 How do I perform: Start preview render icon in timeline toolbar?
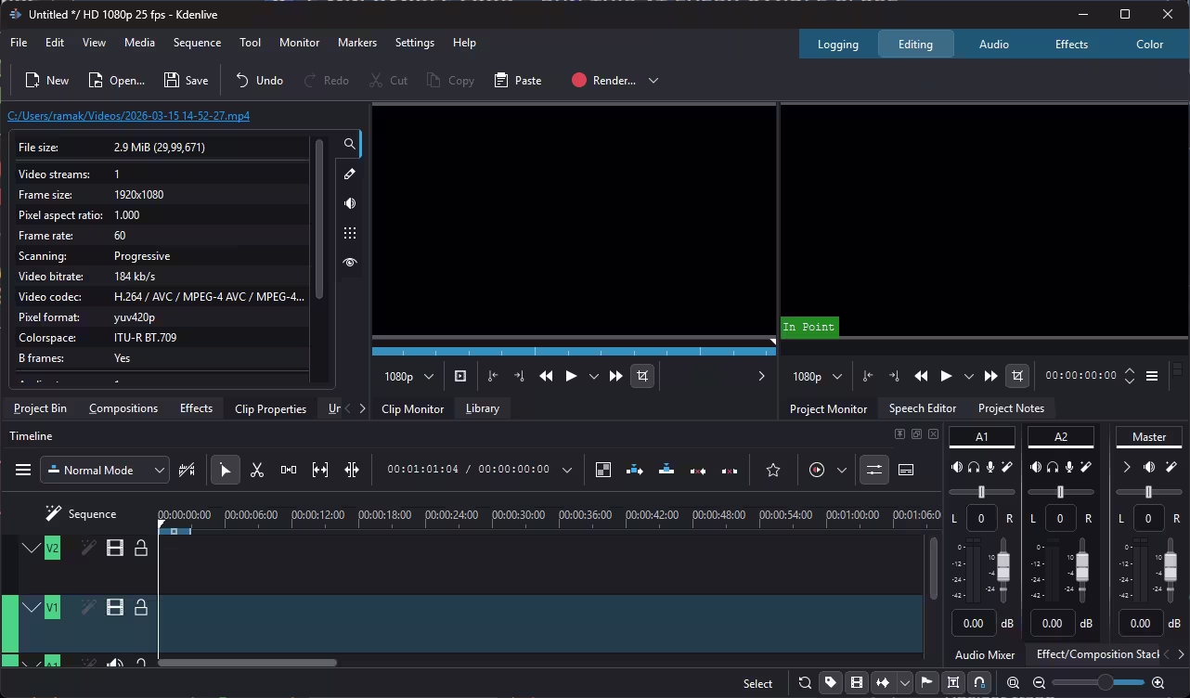point(817,470)
